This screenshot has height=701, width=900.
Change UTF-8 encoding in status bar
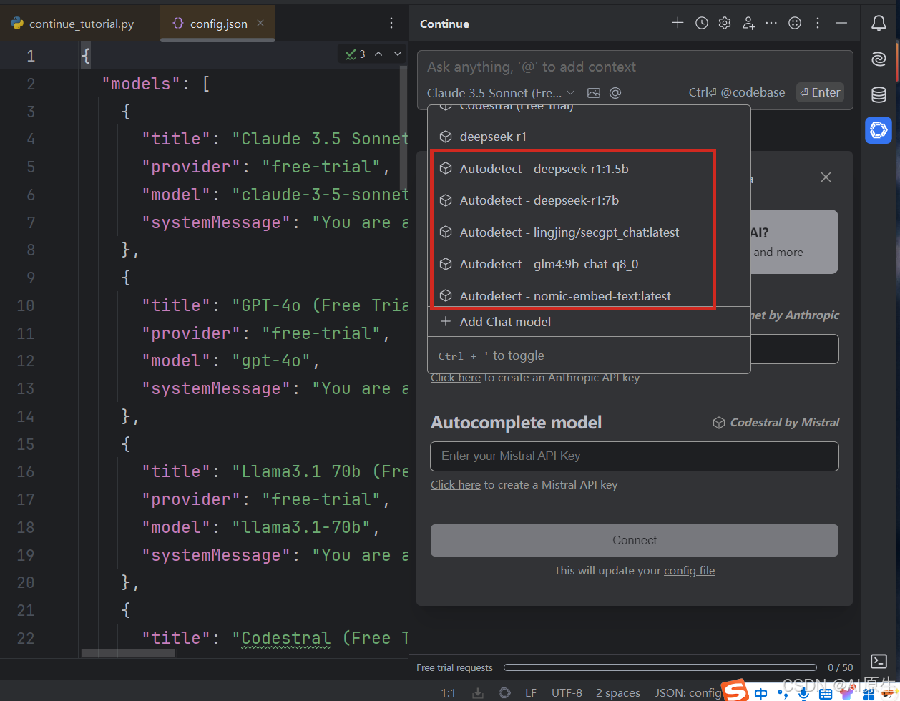[x=567, y=692]
